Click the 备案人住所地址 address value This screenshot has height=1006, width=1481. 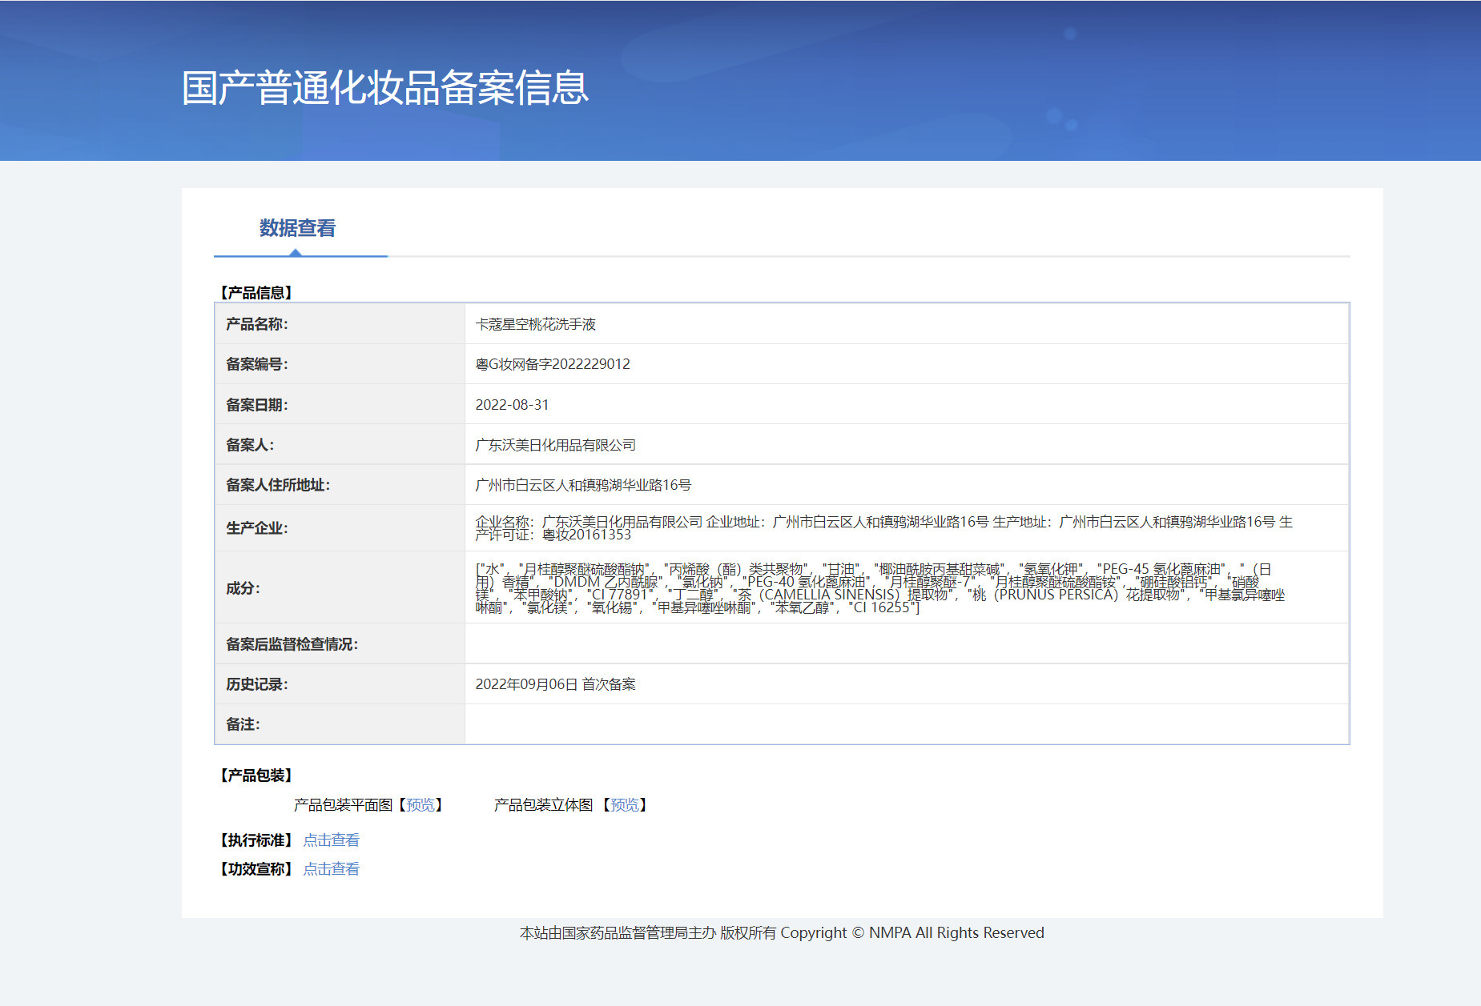583,485
